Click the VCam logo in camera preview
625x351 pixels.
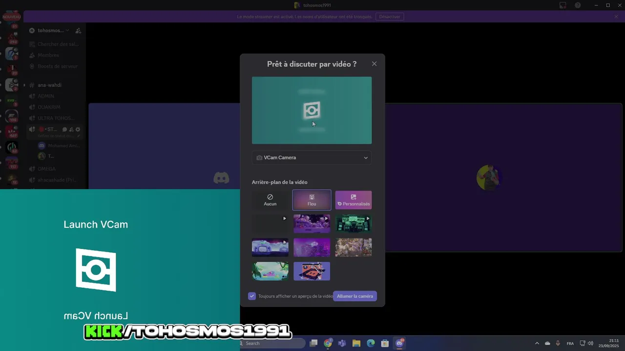(x=312, y=110)
